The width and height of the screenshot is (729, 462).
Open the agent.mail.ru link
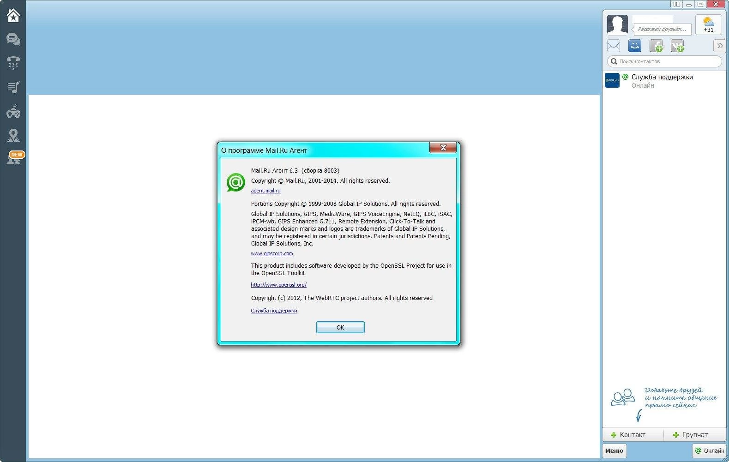265,191
